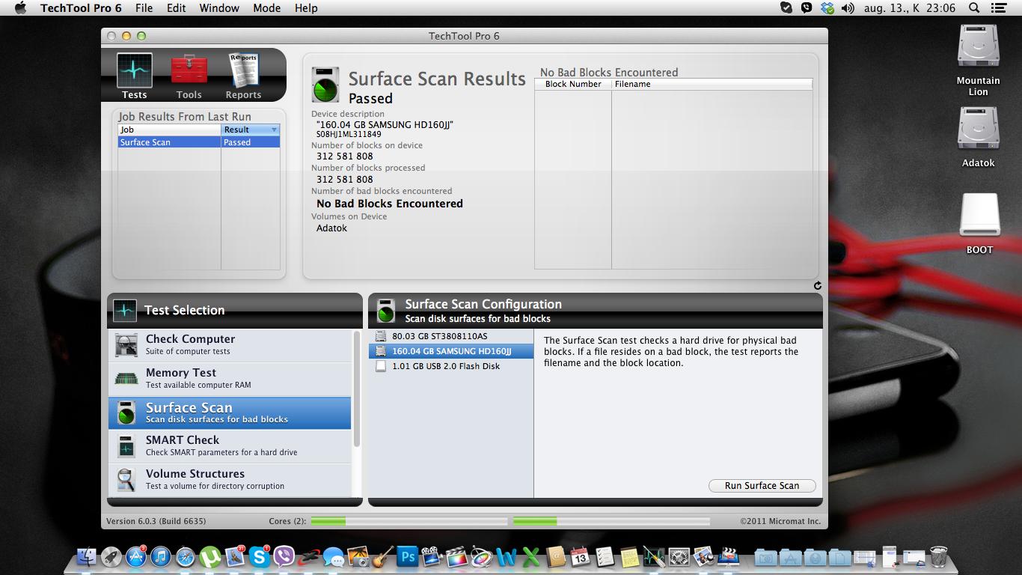
Task: Click the SMART Check test icon
Action: pos(126,446)
